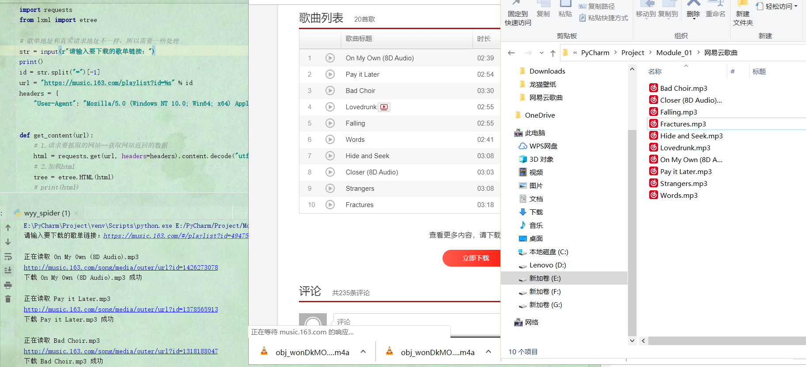
Task: Click the print icon in run panel
Action: 8,285
